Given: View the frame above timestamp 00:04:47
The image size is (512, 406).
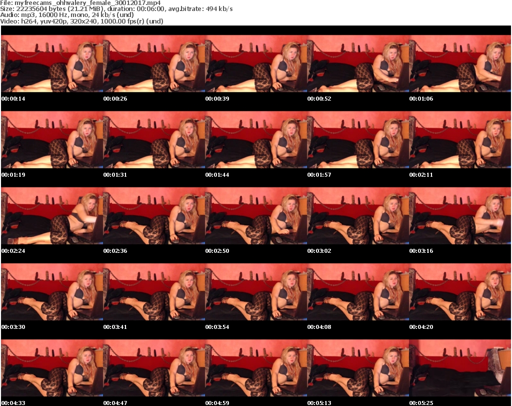Looking at the screenshot, I should click(154, 368).
